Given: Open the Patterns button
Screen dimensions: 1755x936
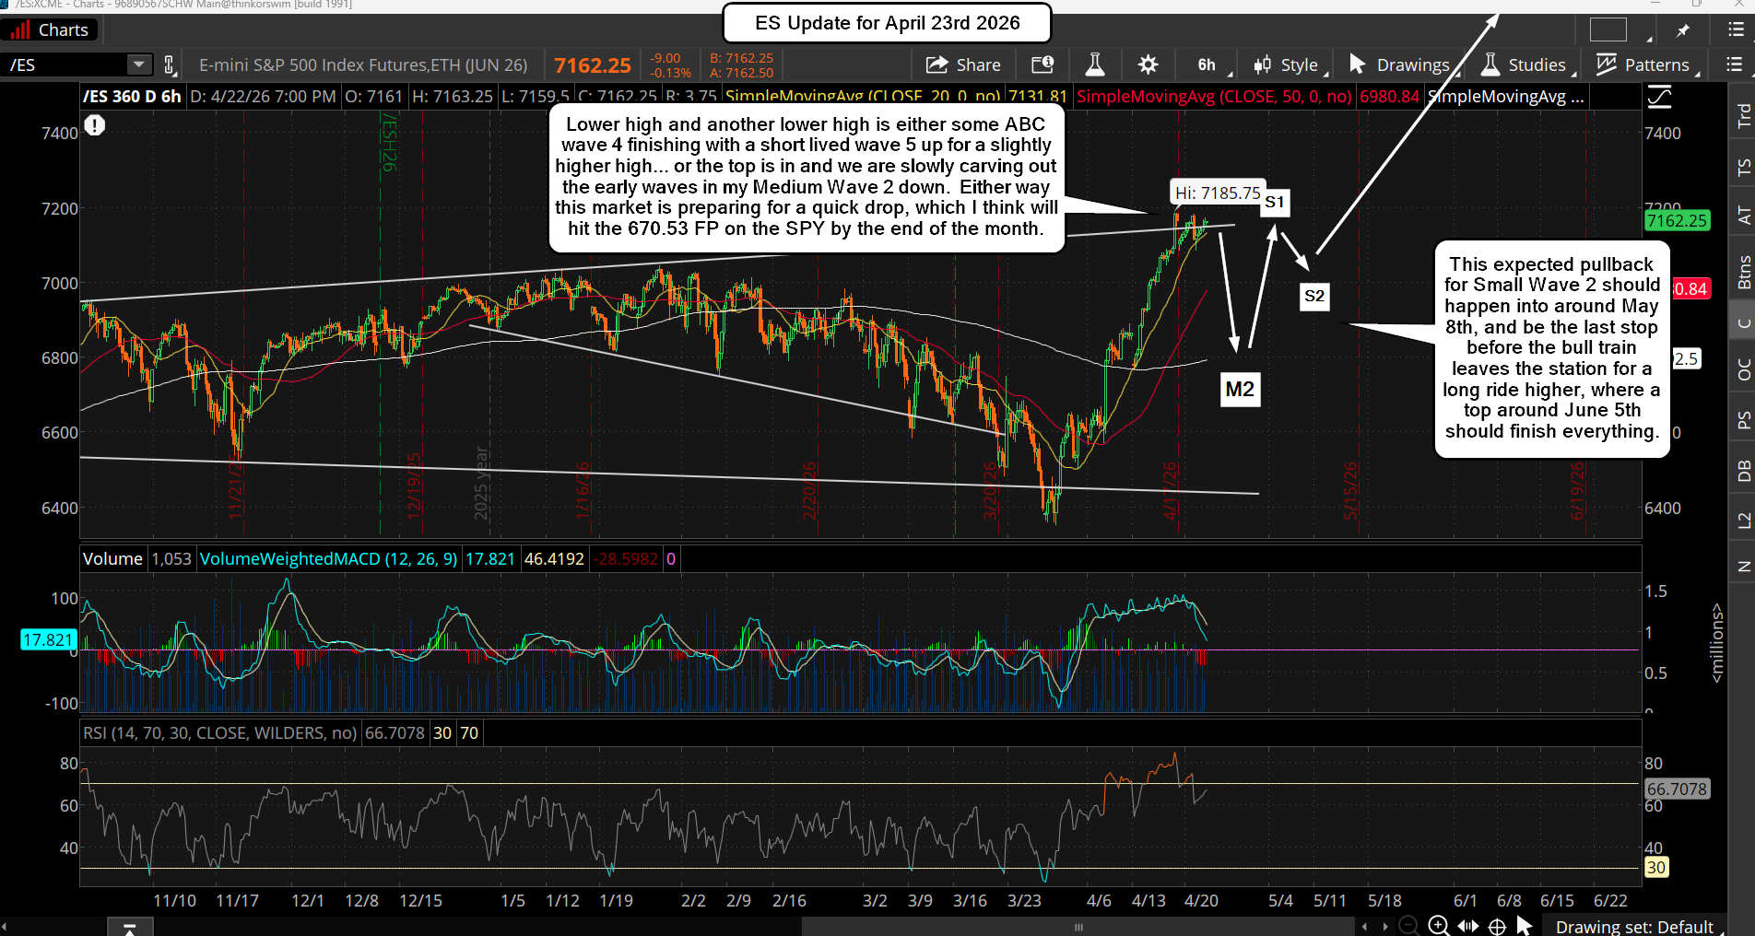Looking at the screenshot, I should [1643, 64].
